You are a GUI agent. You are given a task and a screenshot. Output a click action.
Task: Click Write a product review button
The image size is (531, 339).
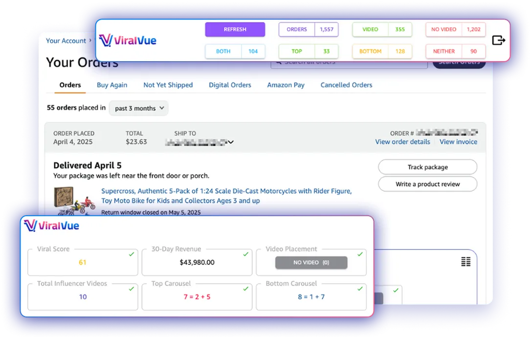[x=427, y=184]
